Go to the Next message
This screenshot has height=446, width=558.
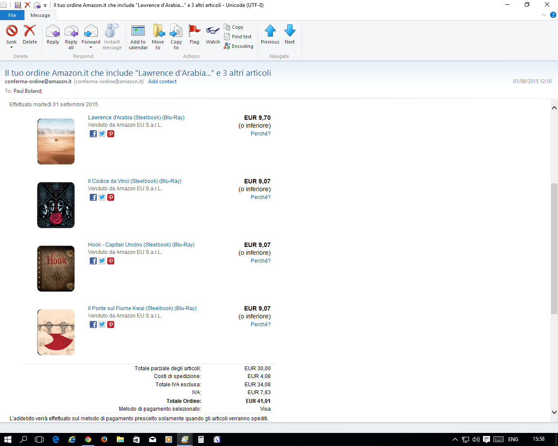pos(289,34)
